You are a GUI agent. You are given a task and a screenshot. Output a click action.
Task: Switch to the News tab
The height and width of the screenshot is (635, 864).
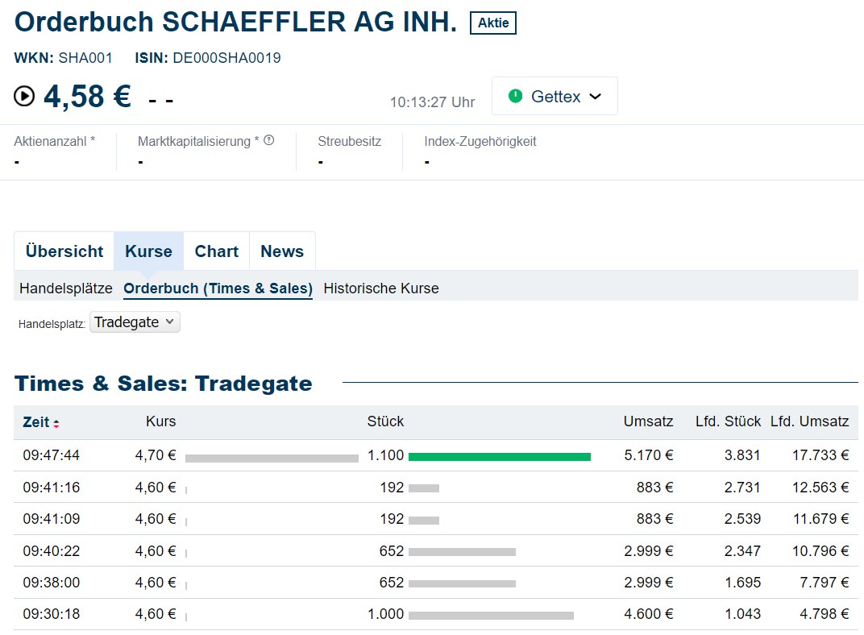(282, 251)
